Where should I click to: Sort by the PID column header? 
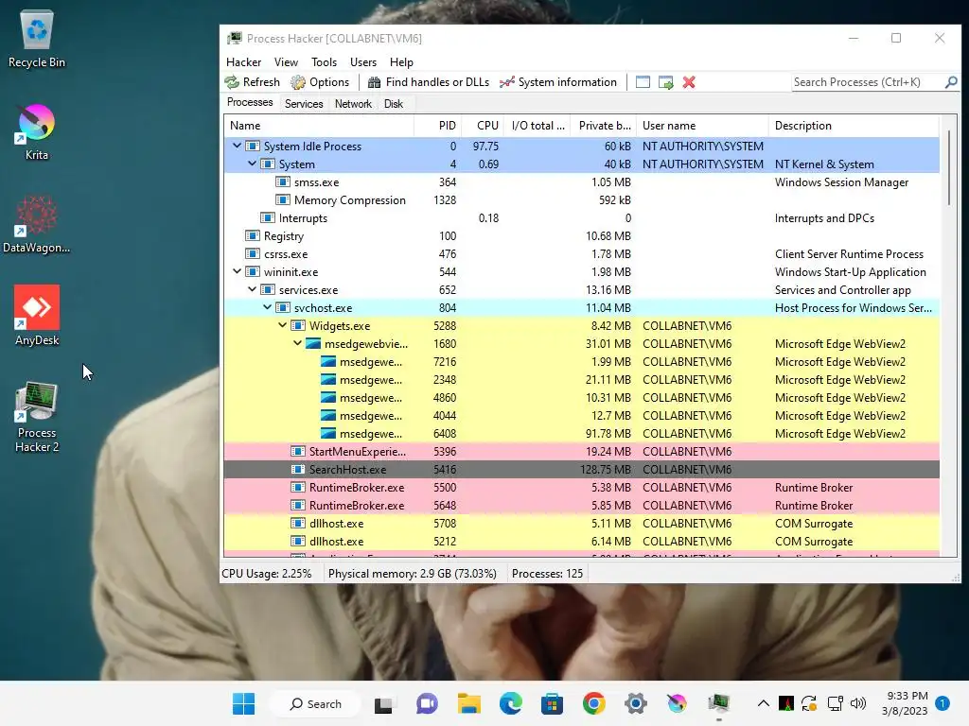point(437,126)
